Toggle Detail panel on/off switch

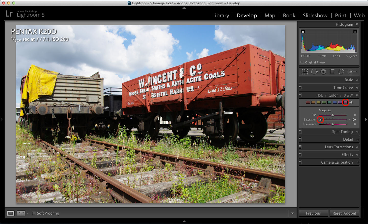click(300, 139)
